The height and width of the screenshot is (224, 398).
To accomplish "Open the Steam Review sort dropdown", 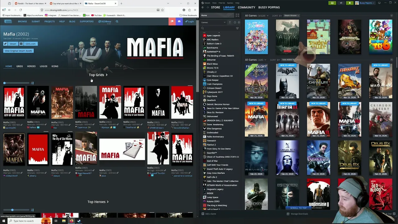I will [x=292, y=16].
